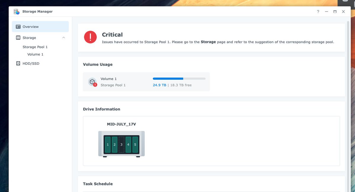The image size is (355, 192).
Task: Follow the bold Storage page link
Action: pos(208,42)
